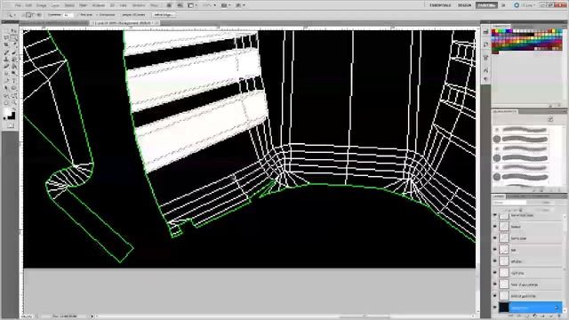
Task: Launch Bridge from the application bar
Action: [x=169, y=5]
